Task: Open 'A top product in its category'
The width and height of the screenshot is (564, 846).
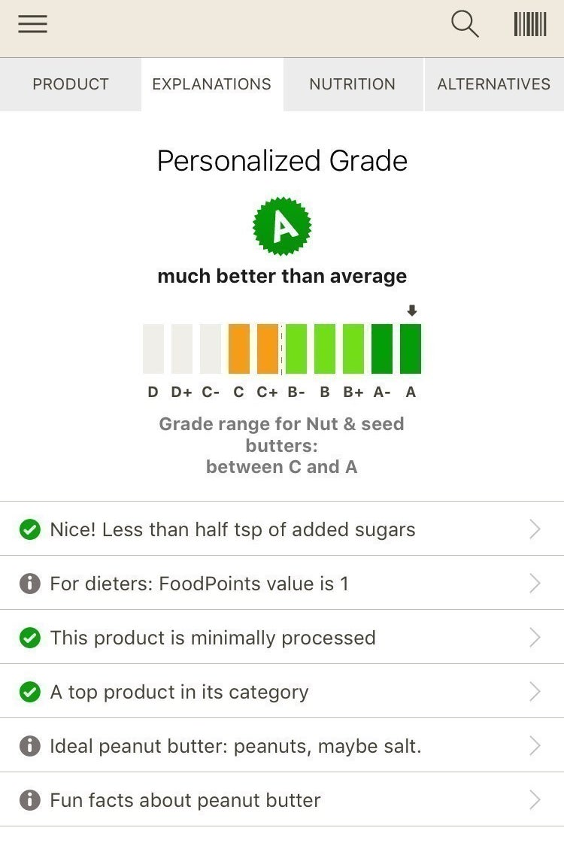Action: (x=282, y=691)
